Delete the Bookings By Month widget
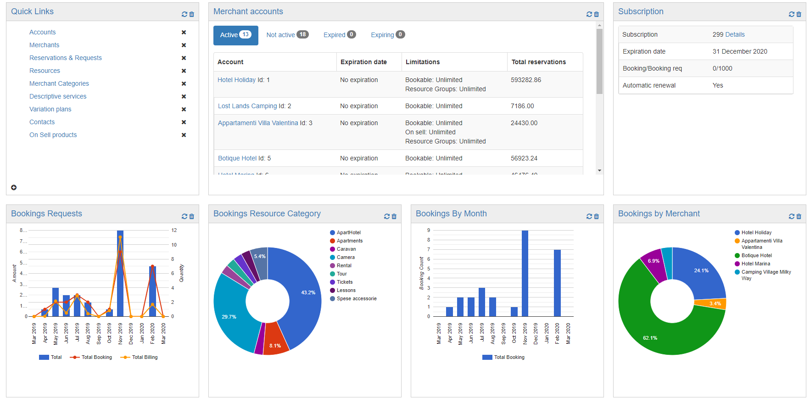Image resolution: width=810 pixels, height=402 pixels. tap(597, 216)
